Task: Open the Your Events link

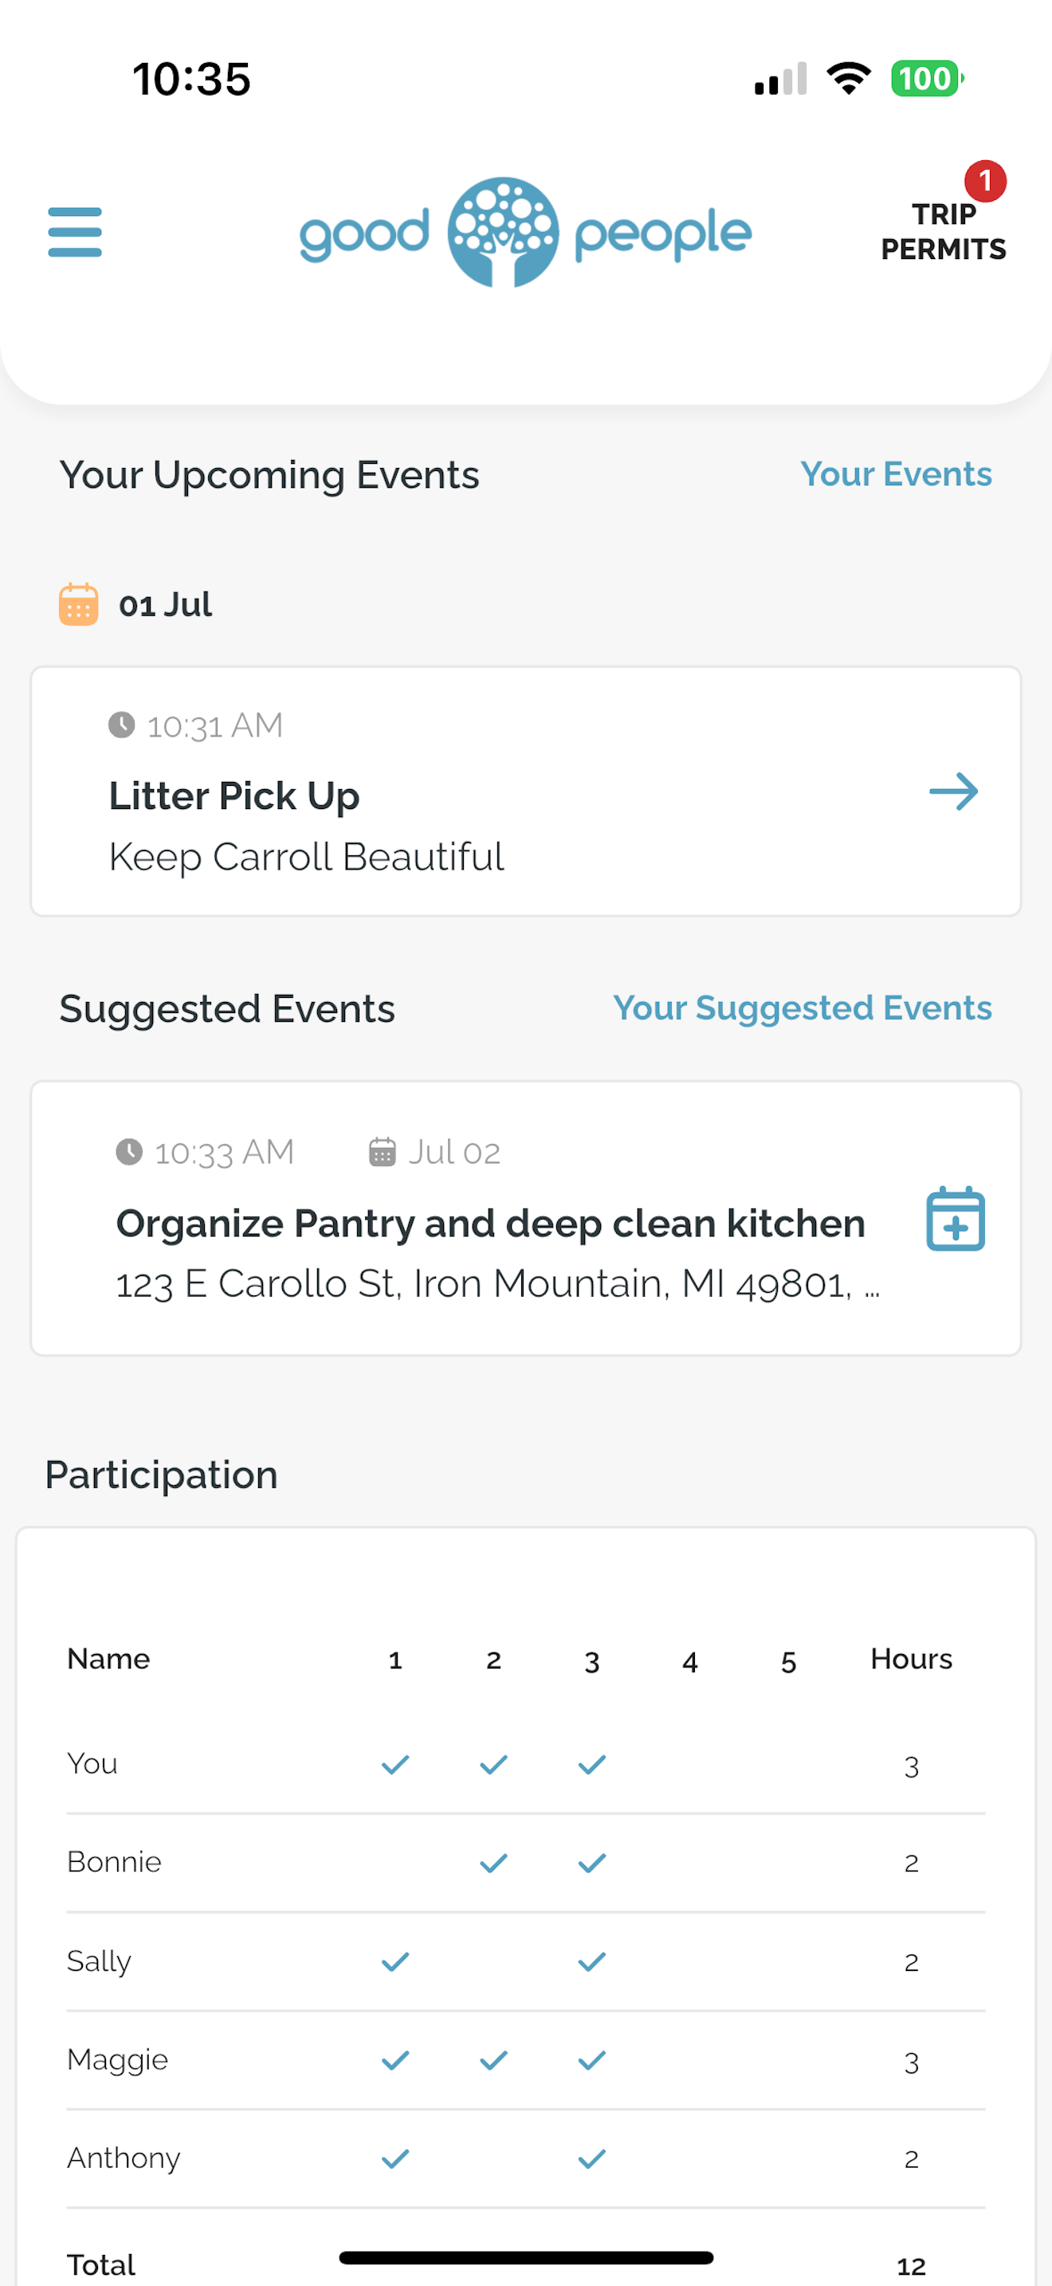Action: pos(896,474)
